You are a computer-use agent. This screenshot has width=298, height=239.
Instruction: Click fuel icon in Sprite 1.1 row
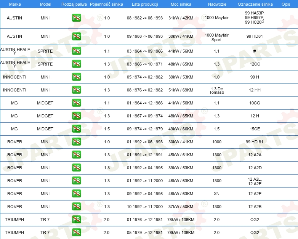click(76, 51)
